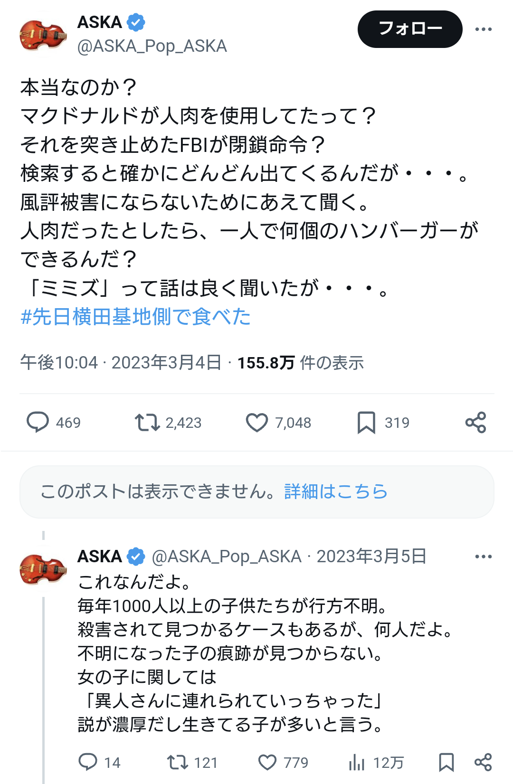
Task: Reply to the March 5 post with 14 replies
Action: (88, 762)
